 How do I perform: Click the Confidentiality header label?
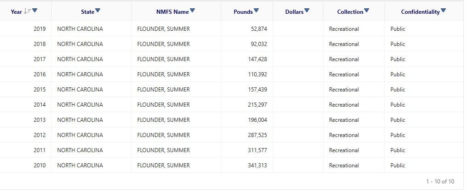coord(420,12)
